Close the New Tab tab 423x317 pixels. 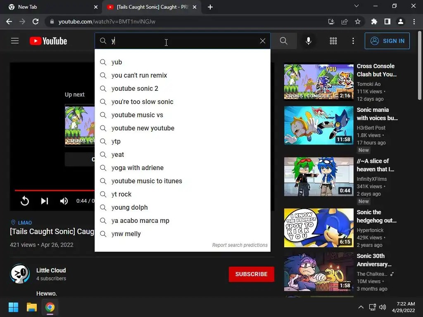click(x=96, y=7)
